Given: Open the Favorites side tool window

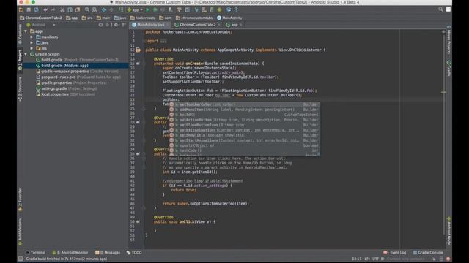Looking at the screenshot, I should pyautogui.click(x=20, y=199).
